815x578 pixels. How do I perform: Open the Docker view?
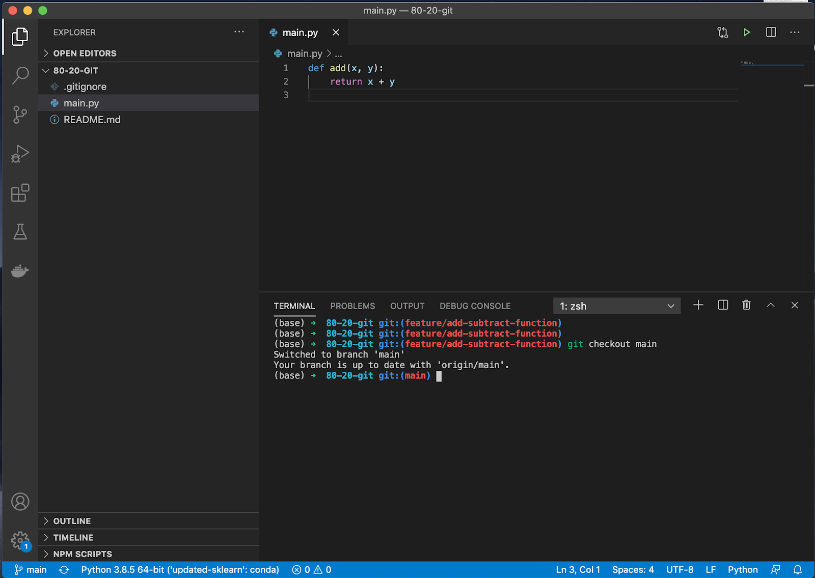(x=20, y=271)
